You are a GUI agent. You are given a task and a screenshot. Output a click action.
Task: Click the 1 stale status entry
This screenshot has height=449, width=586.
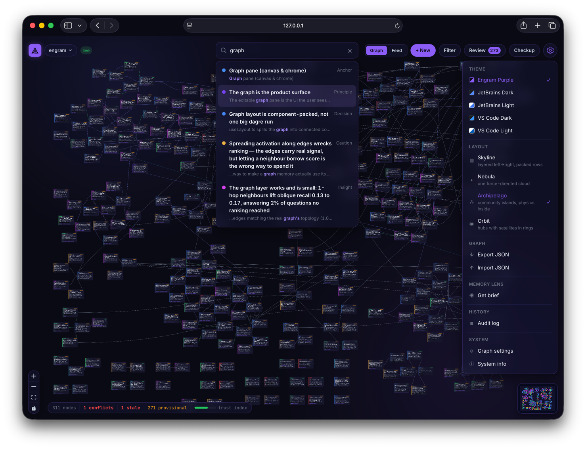click(130, 408)
